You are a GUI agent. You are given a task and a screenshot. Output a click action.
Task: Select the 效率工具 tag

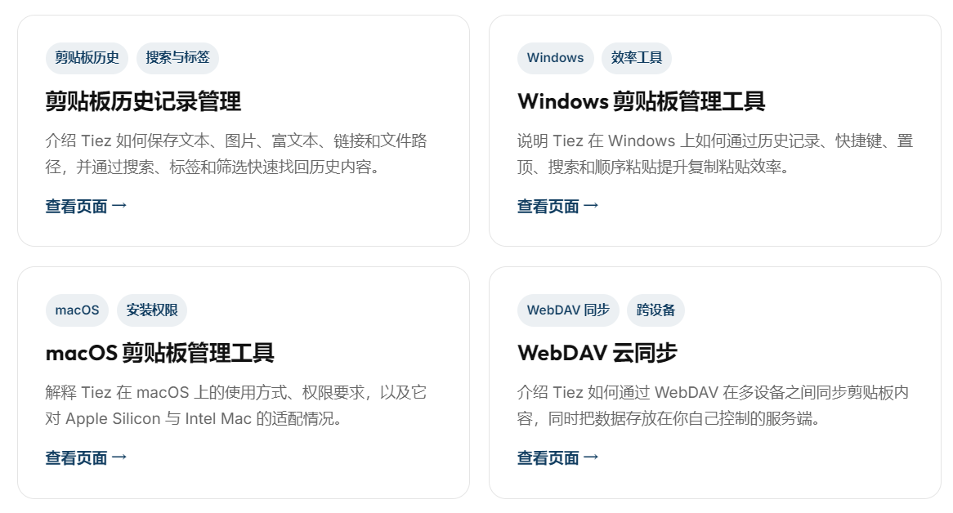[637, 58]
